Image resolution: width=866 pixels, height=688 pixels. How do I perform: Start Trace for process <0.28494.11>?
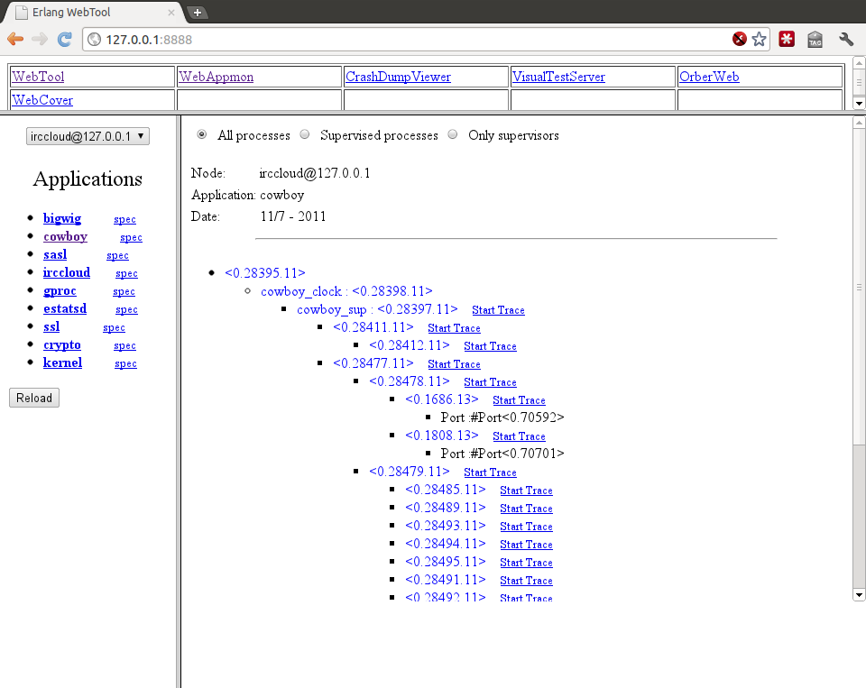[x=526, y=545]
